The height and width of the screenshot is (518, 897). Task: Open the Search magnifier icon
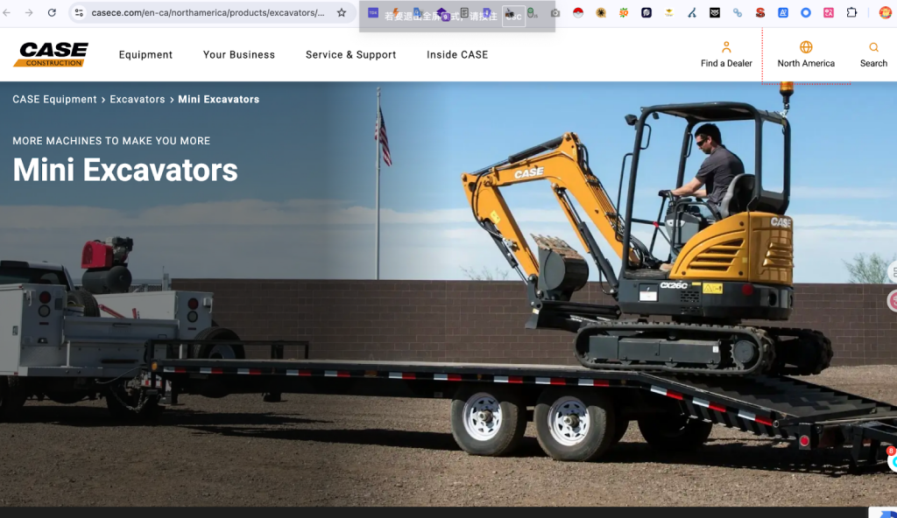pos(873,47)
